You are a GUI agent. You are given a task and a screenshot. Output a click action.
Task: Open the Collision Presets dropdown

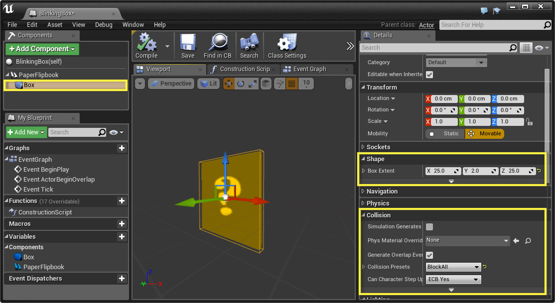tap(453, 267)
